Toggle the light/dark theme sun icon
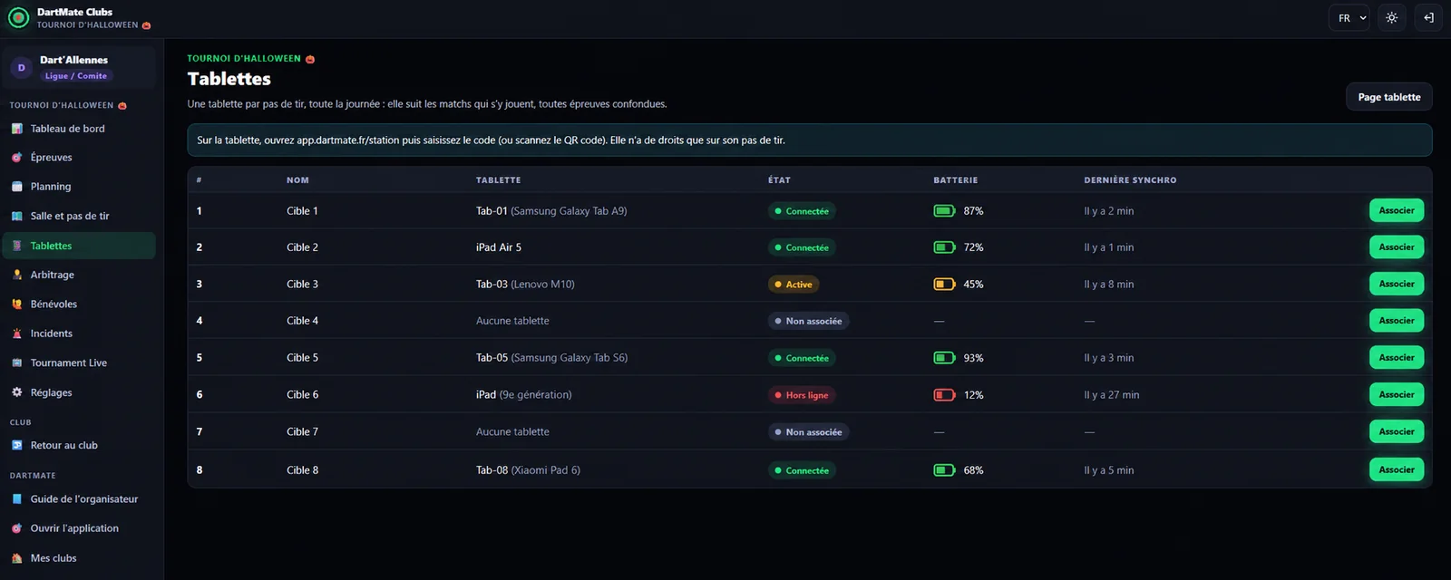 tap(1391, 18)
